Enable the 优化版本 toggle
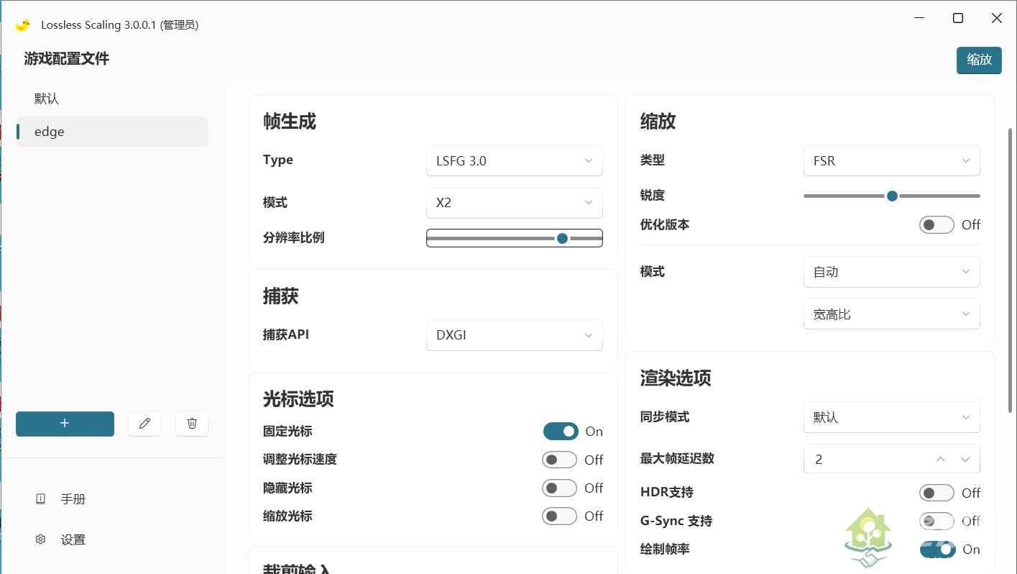Viewport: 1017px width, 574px height. pyautogui.click(x=937, y=224)
